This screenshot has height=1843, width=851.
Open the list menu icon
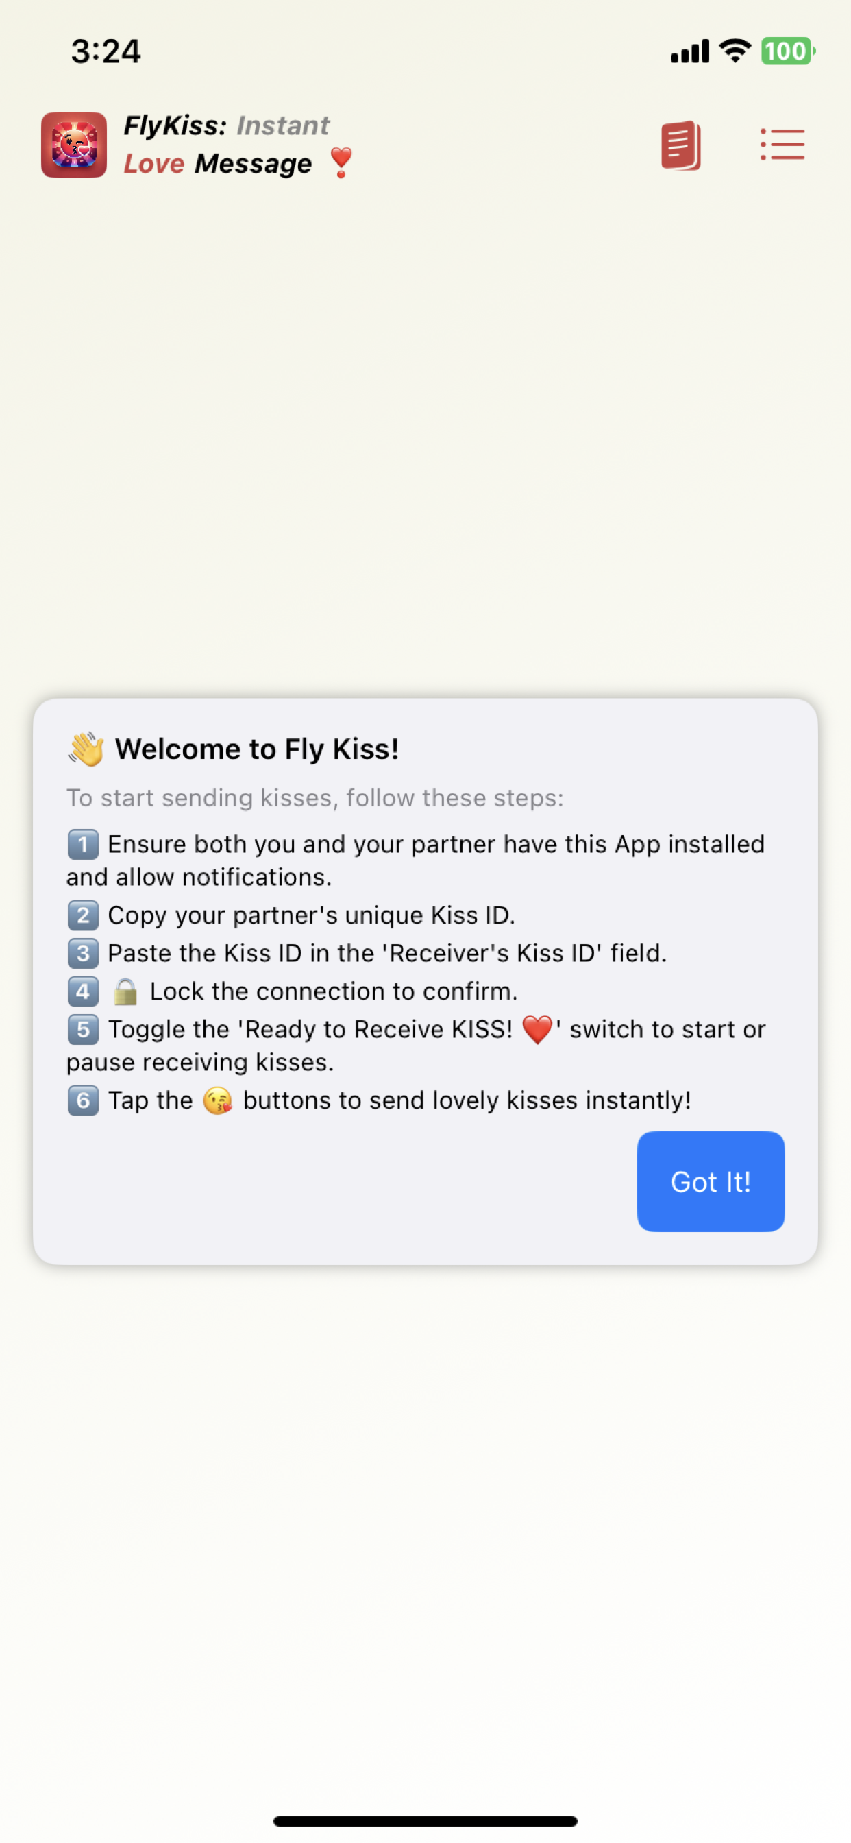click(781, 144)
